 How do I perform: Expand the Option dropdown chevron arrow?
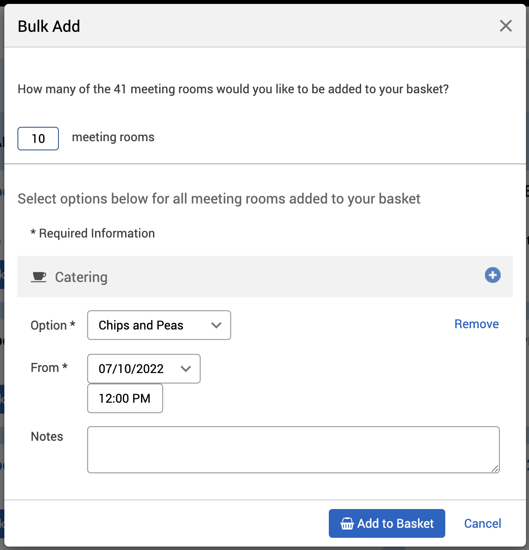coord(216,325)
